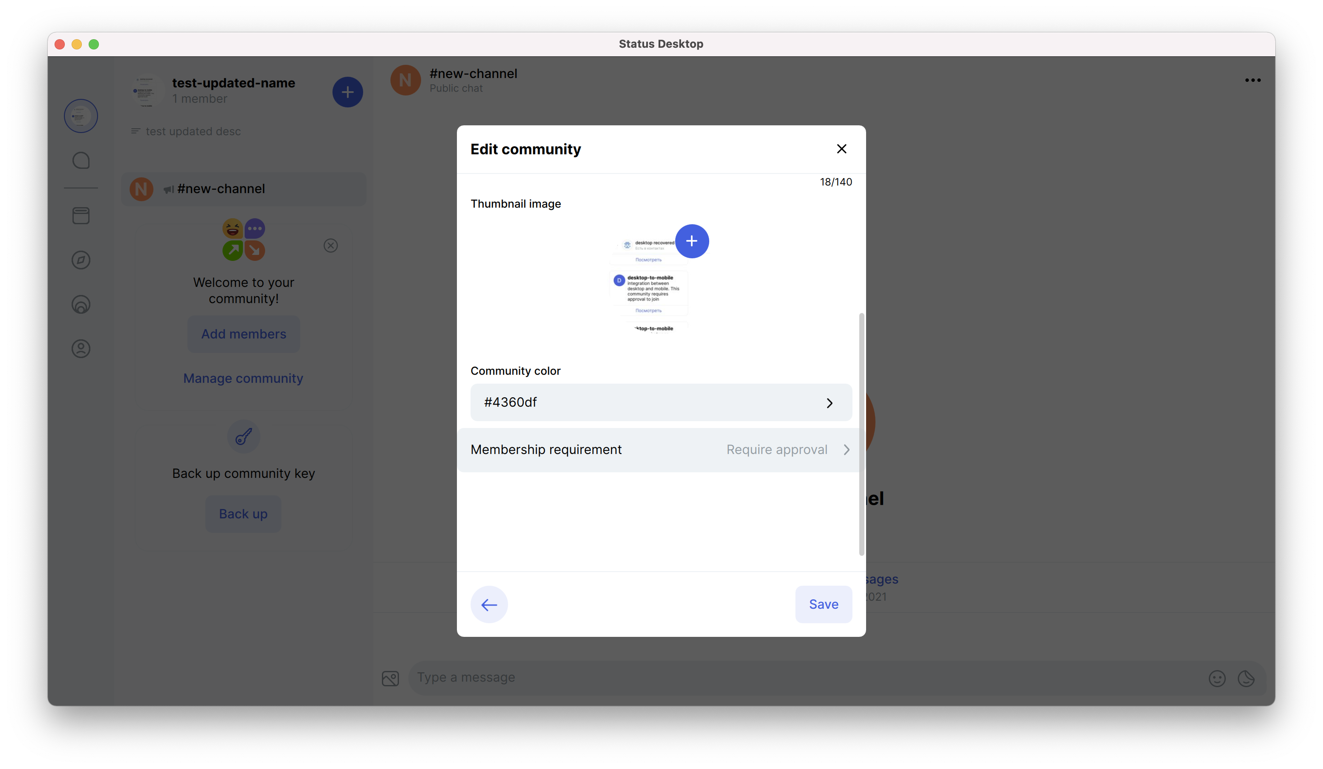Image resolution: width=1323 pixels, height=769 pixels.
Task: Close the Edit community dialog
Action: (x=841, y=149)
